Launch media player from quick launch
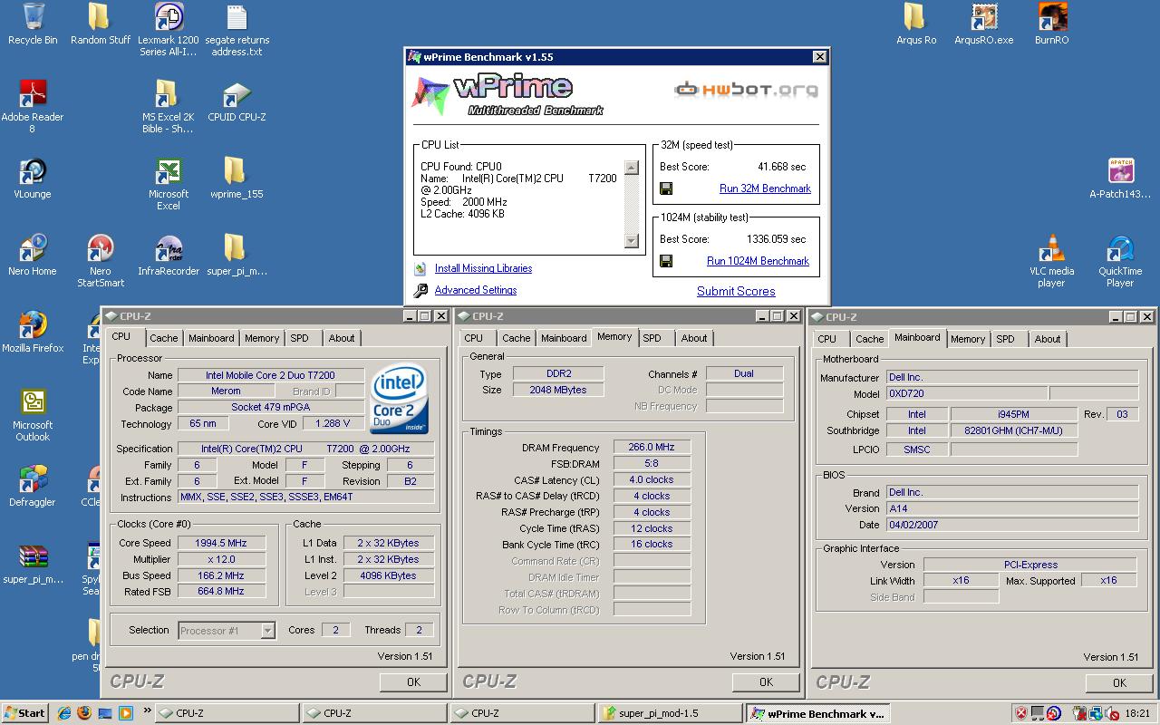This screenshot has width=1160, height=725. (125, 713)
